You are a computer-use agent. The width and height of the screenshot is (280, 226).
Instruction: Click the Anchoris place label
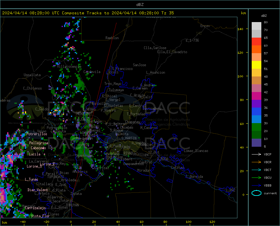tap(80, 172)
